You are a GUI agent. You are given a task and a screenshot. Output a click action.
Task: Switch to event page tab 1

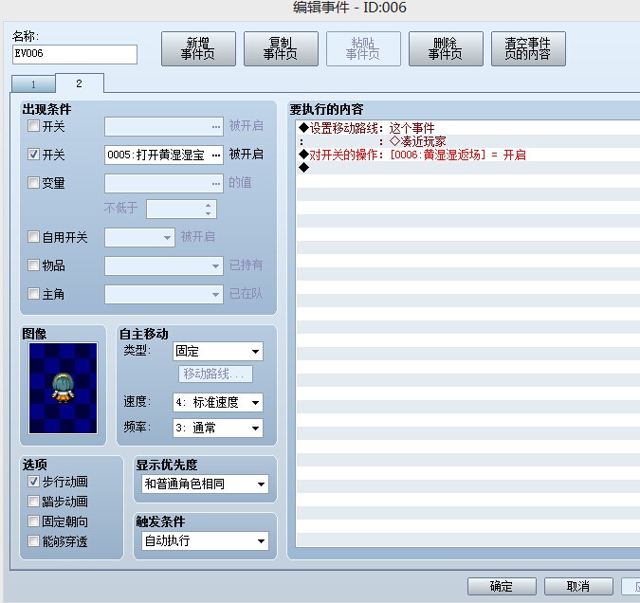[33, 84]
